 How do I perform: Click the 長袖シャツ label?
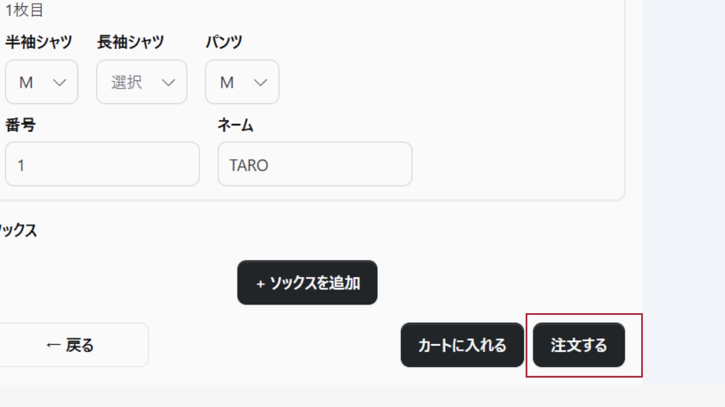131,42
